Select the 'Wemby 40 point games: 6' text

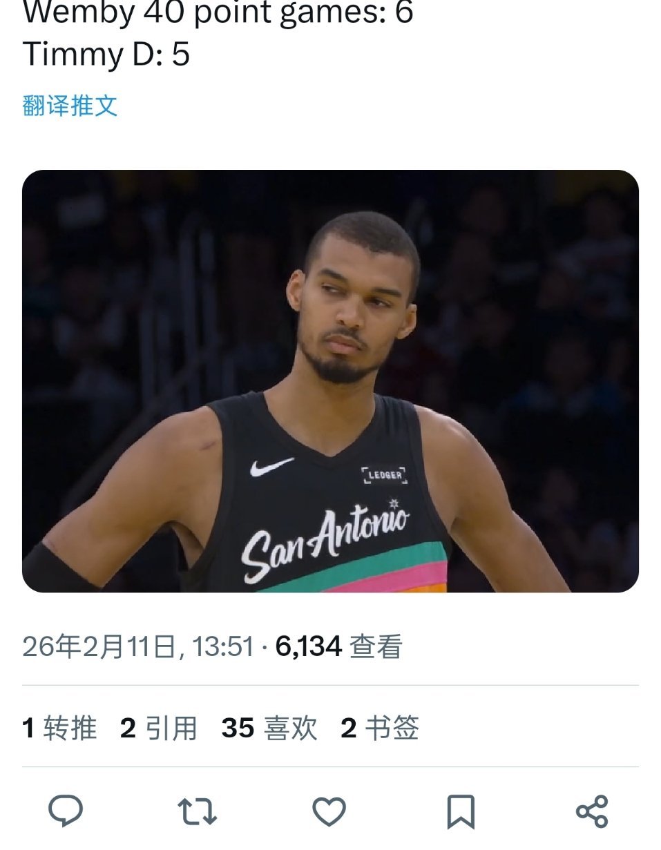pos(218,12)
